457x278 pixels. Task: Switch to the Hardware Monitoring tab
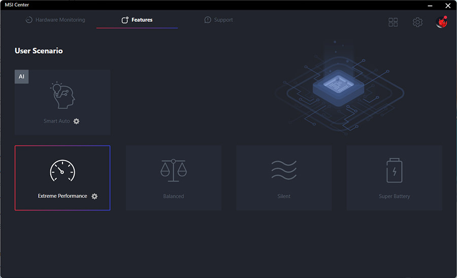55,20
